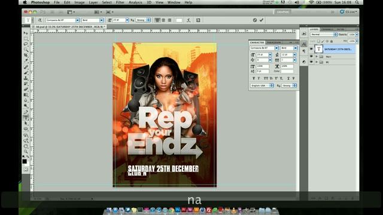Image resolution: width=383 pixels, height=215 pixels.
Task: Select the Hand tool
Action: pyautogui.click(x=26, y=146)
